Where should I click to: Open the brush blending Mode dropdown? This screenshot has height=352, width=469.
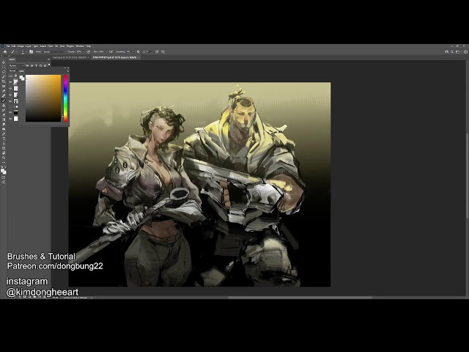pos(53,52)
